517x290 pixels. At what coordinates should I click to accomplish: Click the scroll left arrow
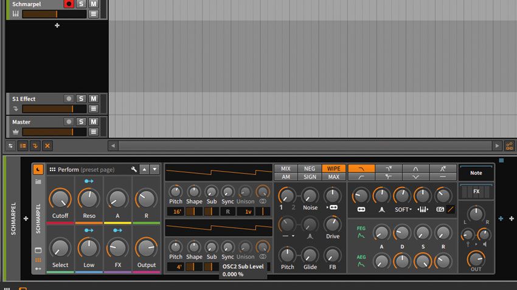(113, 146)
